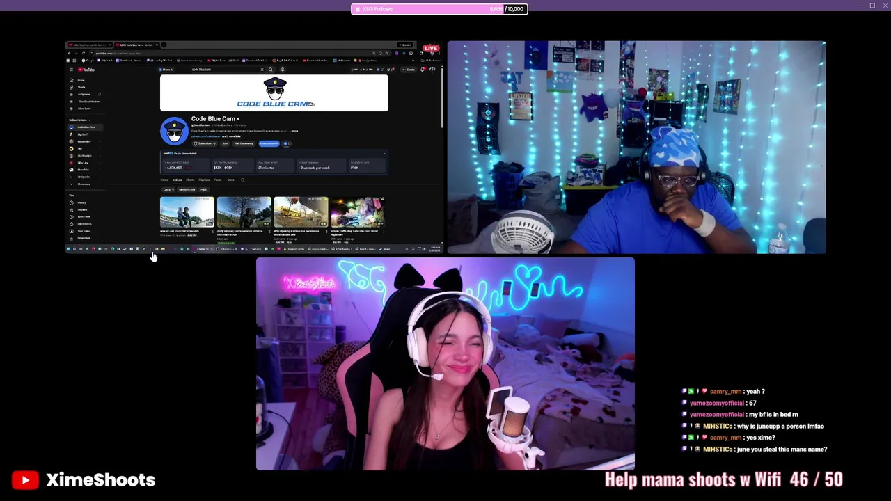The width and height of the screenshot is (891, 501).
Task: Click the blue 'View channel stats' button
Action: coord(269,143)
